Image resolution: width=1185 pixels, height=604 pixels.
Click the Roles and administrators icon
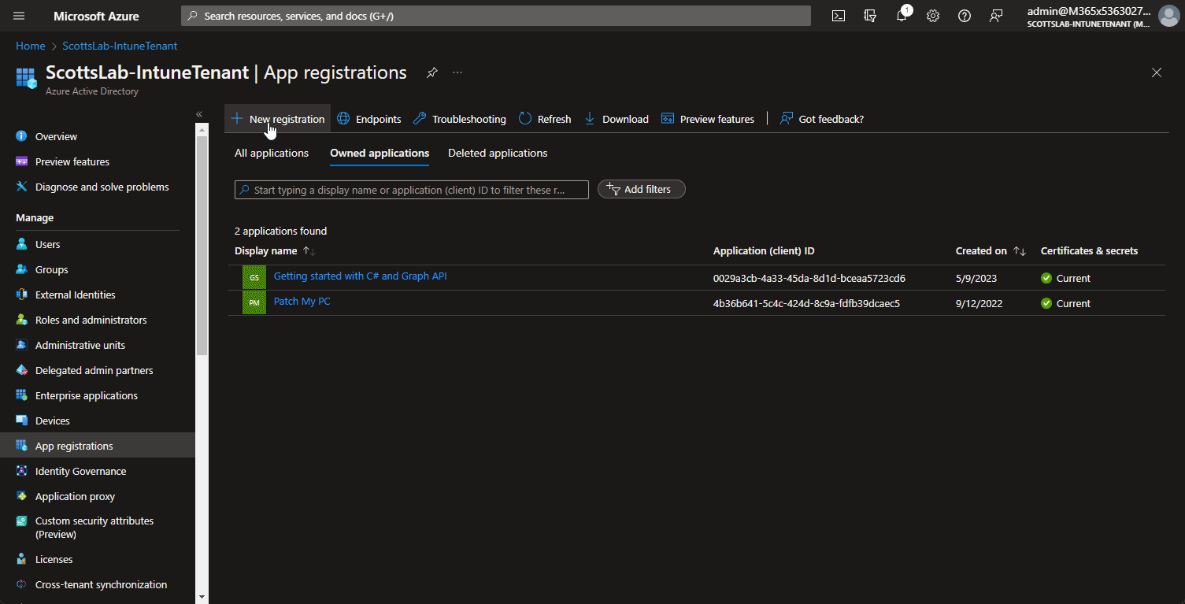pyautogui.click(x=22, y=320)
